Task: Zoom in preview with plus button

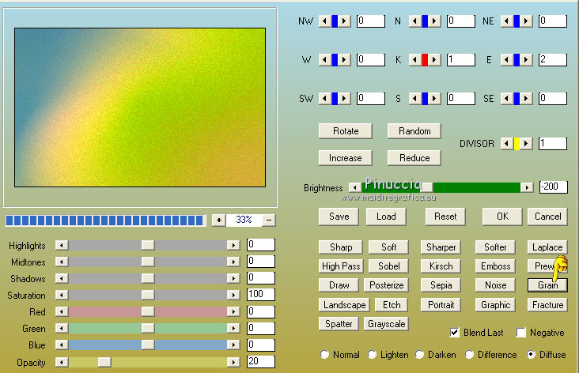Action: point(219,220)
